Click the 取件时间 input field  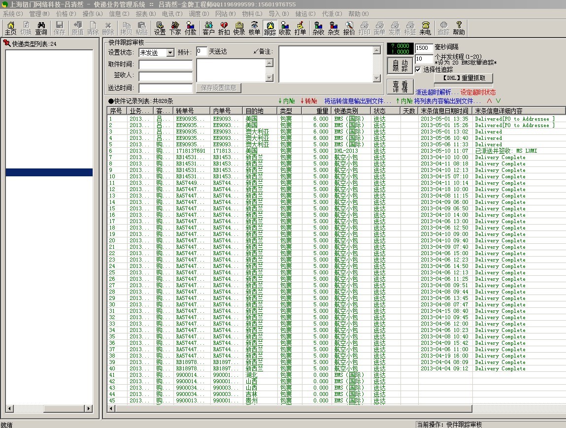coord(166,65)
